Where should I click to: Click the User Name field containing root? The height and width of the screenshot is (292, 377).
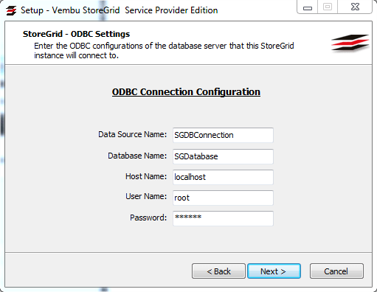point(223,198)
